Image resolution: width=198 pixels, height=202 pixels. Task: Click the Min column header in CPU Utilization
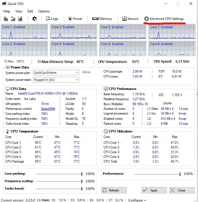click(x=155, y=137)
